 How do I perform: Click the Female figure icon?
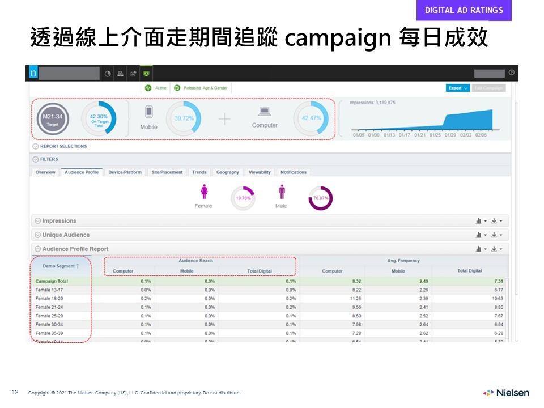coord(204,192)
